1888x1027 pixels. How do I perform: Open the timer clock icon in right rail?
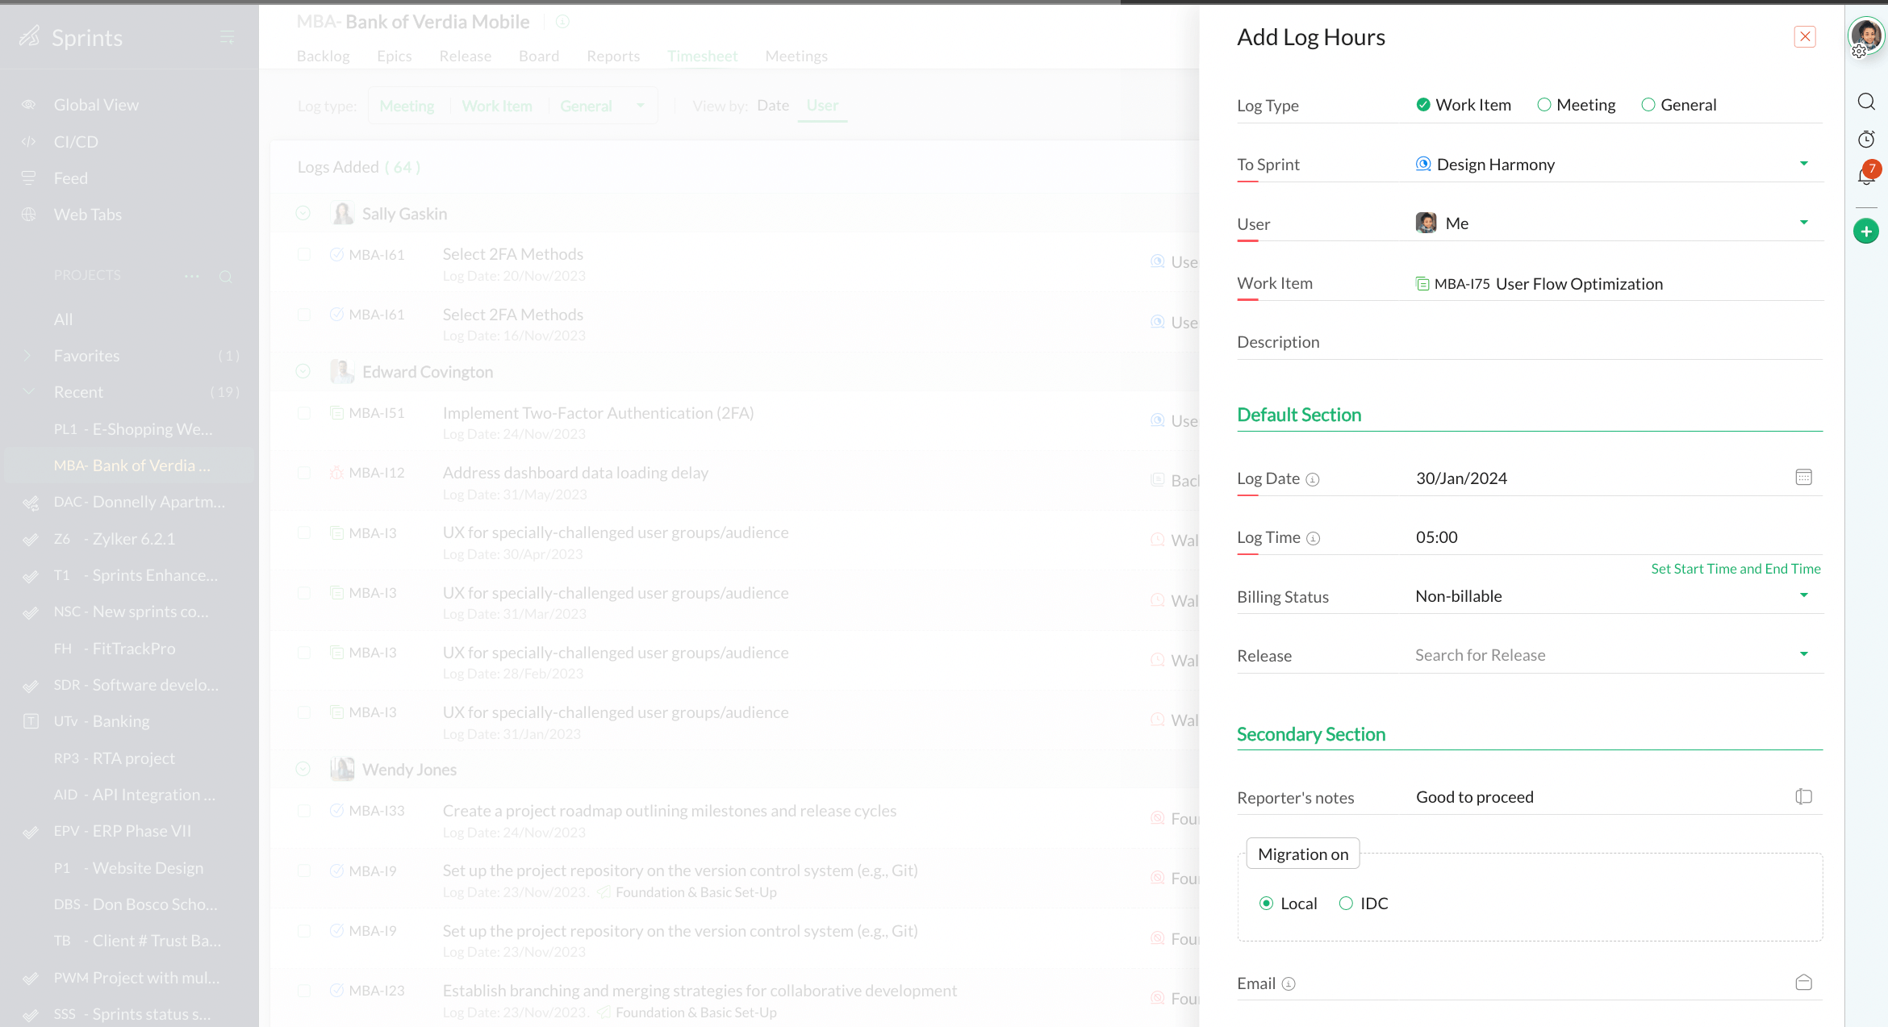point(1866,139)
